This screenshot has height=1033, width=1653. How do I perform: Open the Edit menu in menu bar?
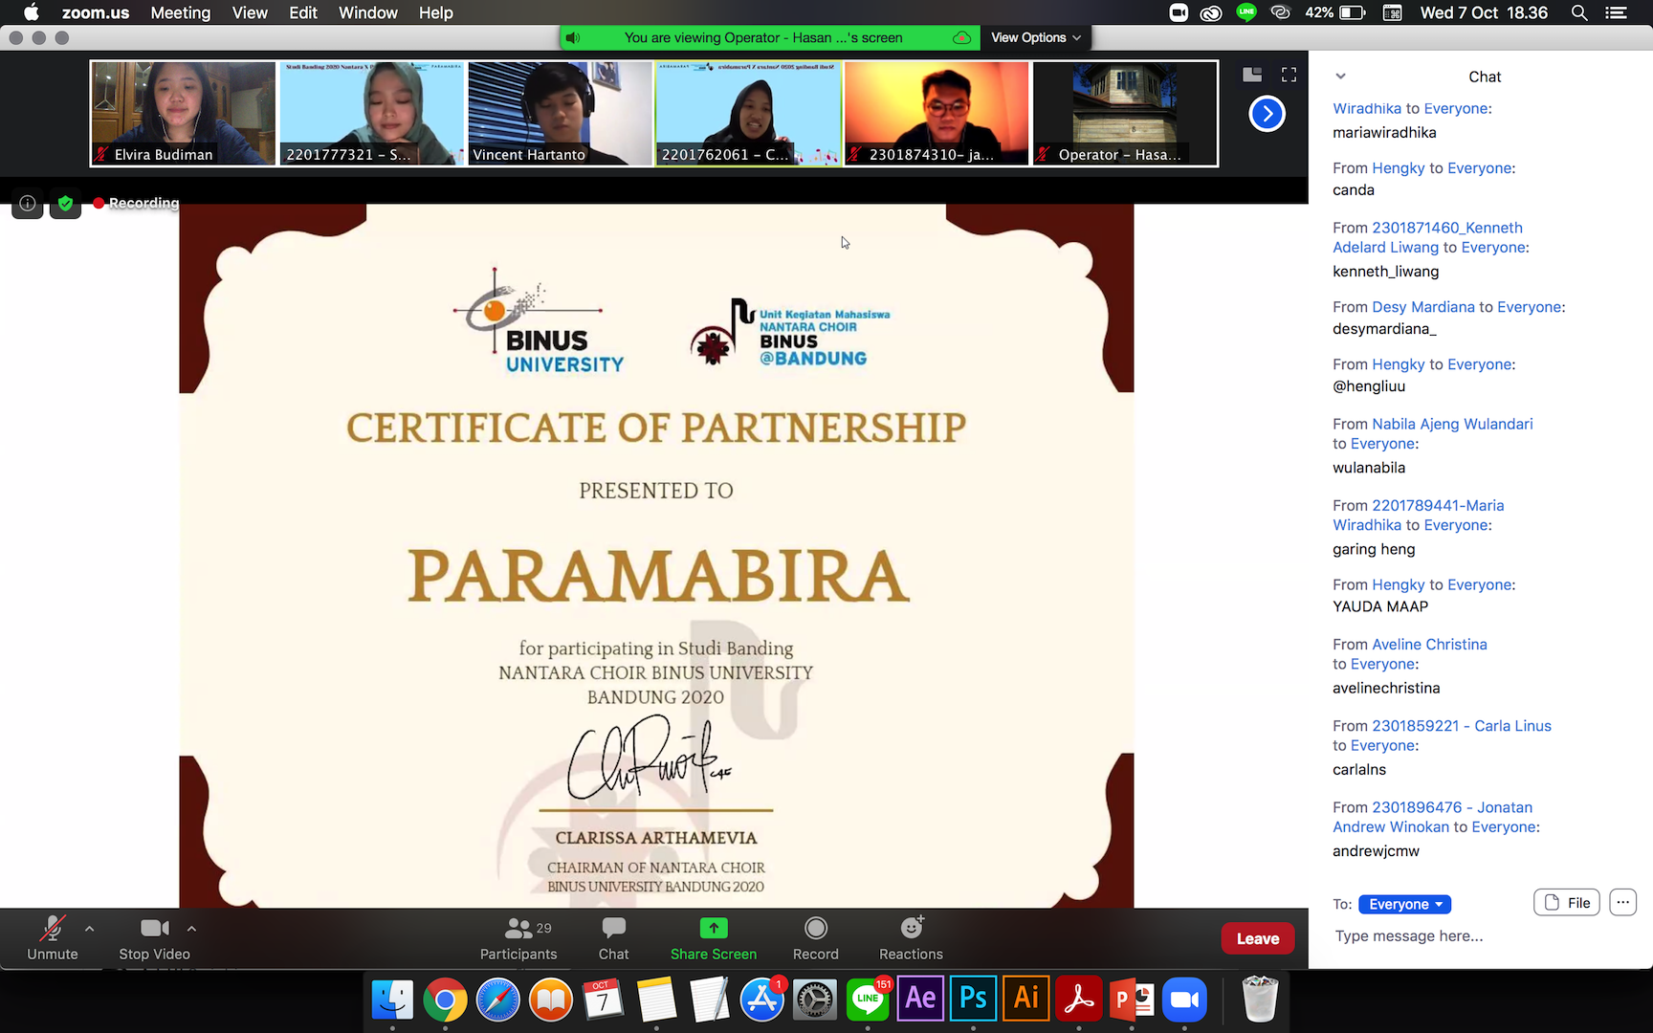303,12
